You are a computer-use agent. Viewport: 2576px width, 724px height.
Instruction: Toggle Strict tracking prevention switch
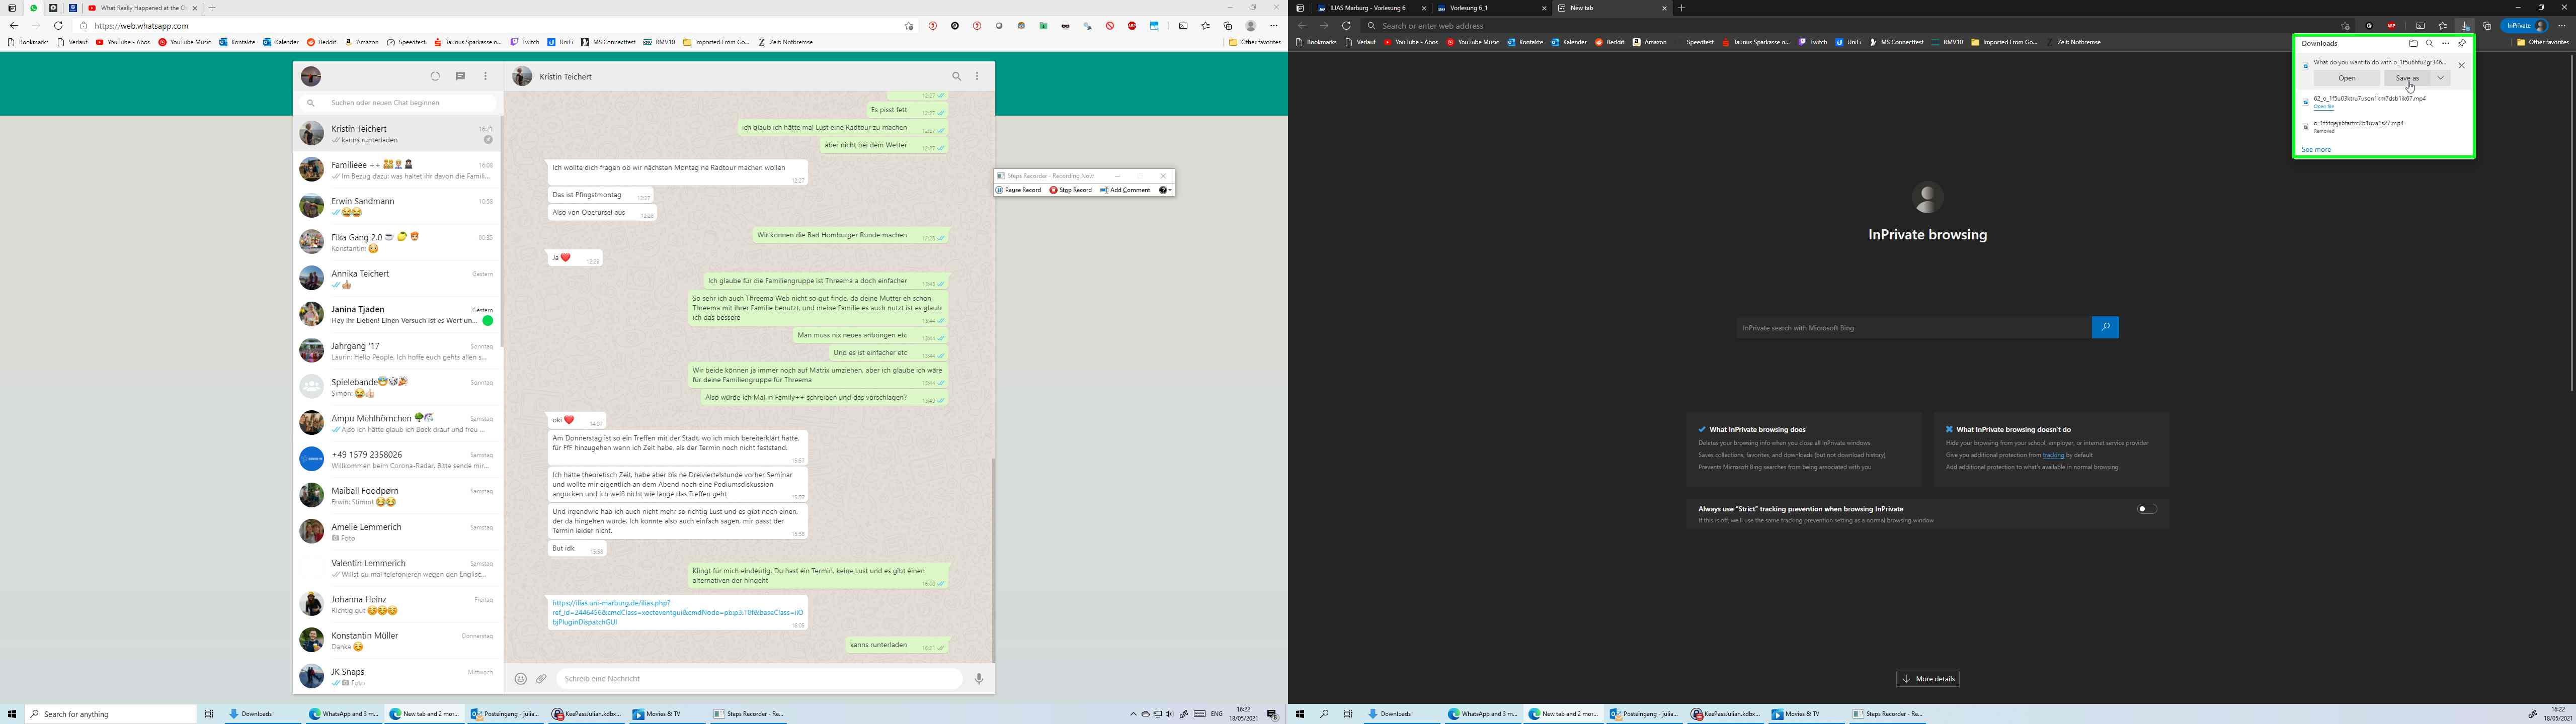(x=2146, y=509)
